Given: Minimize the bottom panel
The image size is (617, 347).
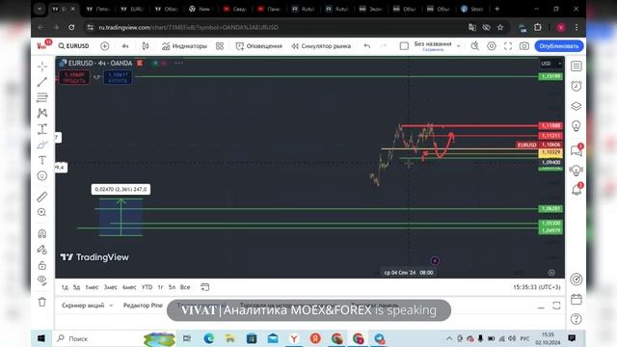Looking at the screenshot, I should 541,307.
